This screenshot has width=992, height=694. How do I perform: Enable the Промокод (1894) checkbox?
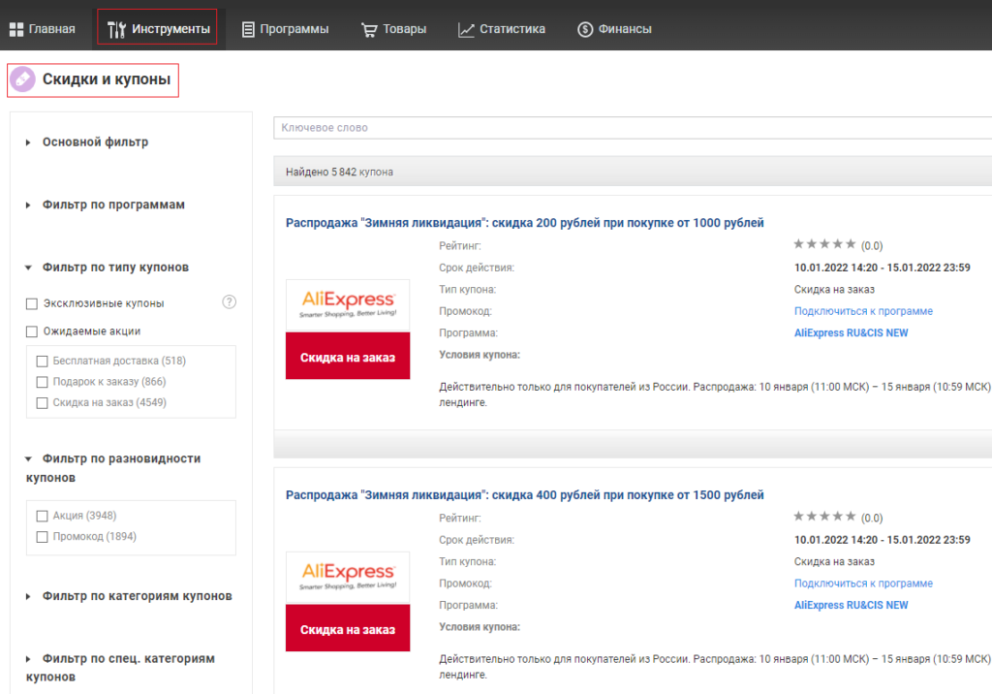pyautogui.click(x=43, y=537)
